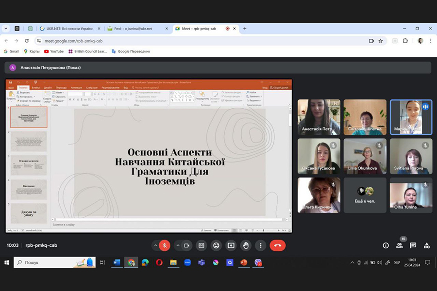Viewport: 437px width, 291px height.
Task: Show the participants people list
Action: 399,245
